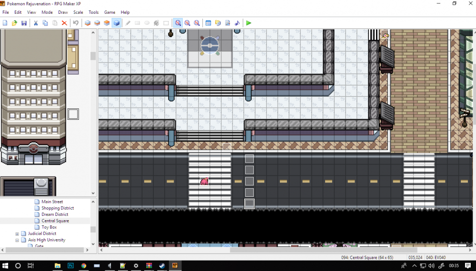Screen dimensions: 476x271
Task: Open the Draw menu
Action: (x=63, y=12)
